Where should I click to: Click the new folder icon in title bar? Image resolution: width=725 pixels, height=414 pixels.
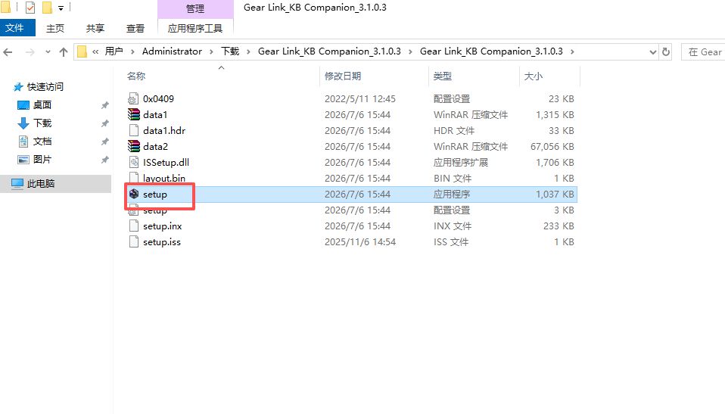pyautogui.click(x=47, y=8)
